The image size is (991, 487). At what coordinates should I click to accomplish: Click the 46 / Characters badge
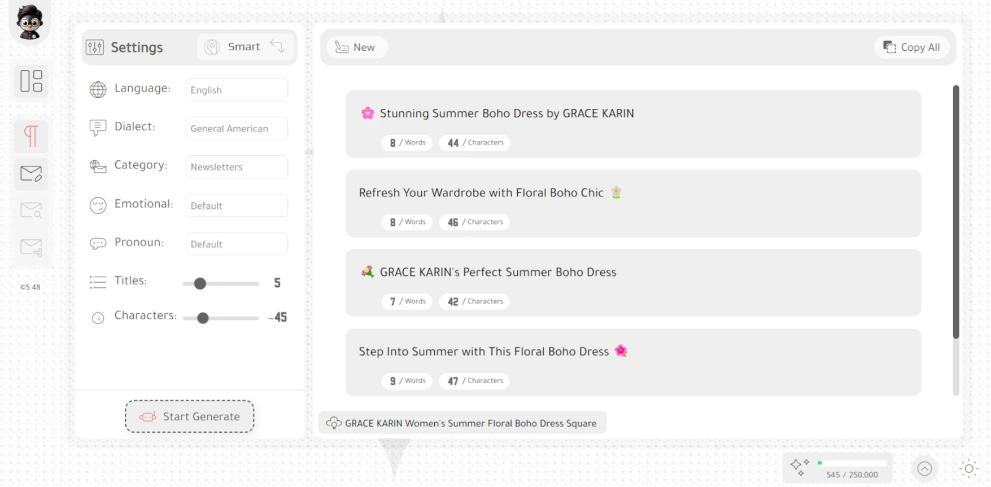[475, 222]
